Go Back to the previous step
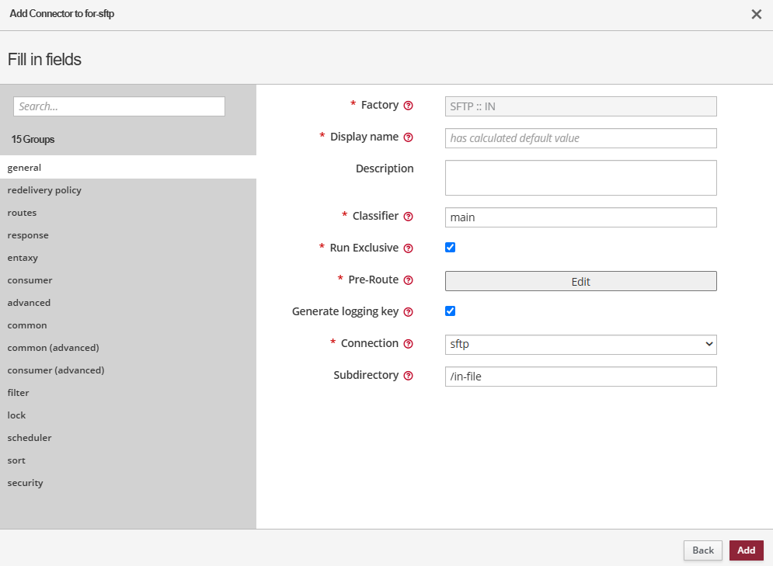This screenshot has width=773, height=566. 702,550
